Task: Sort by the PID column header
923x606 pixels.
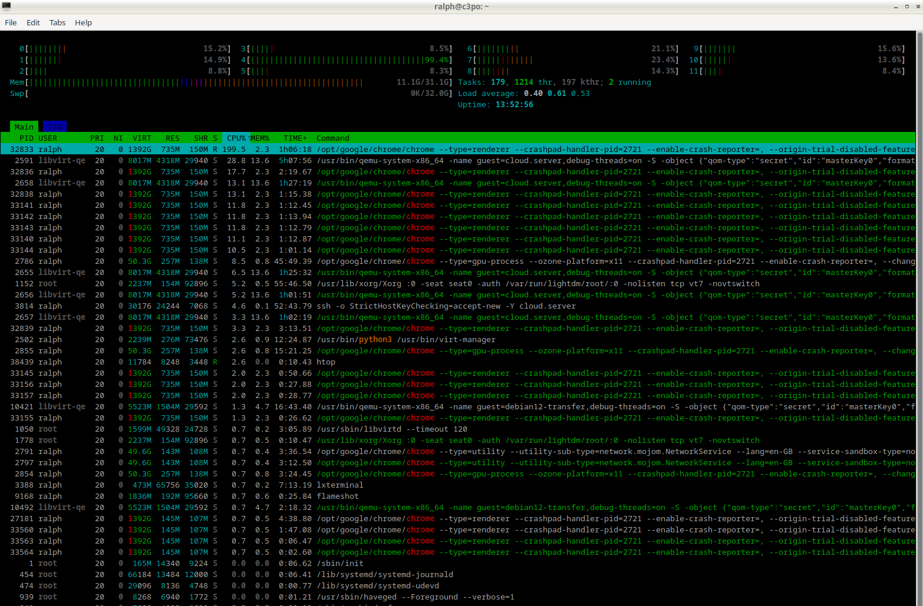Action: 27,138
